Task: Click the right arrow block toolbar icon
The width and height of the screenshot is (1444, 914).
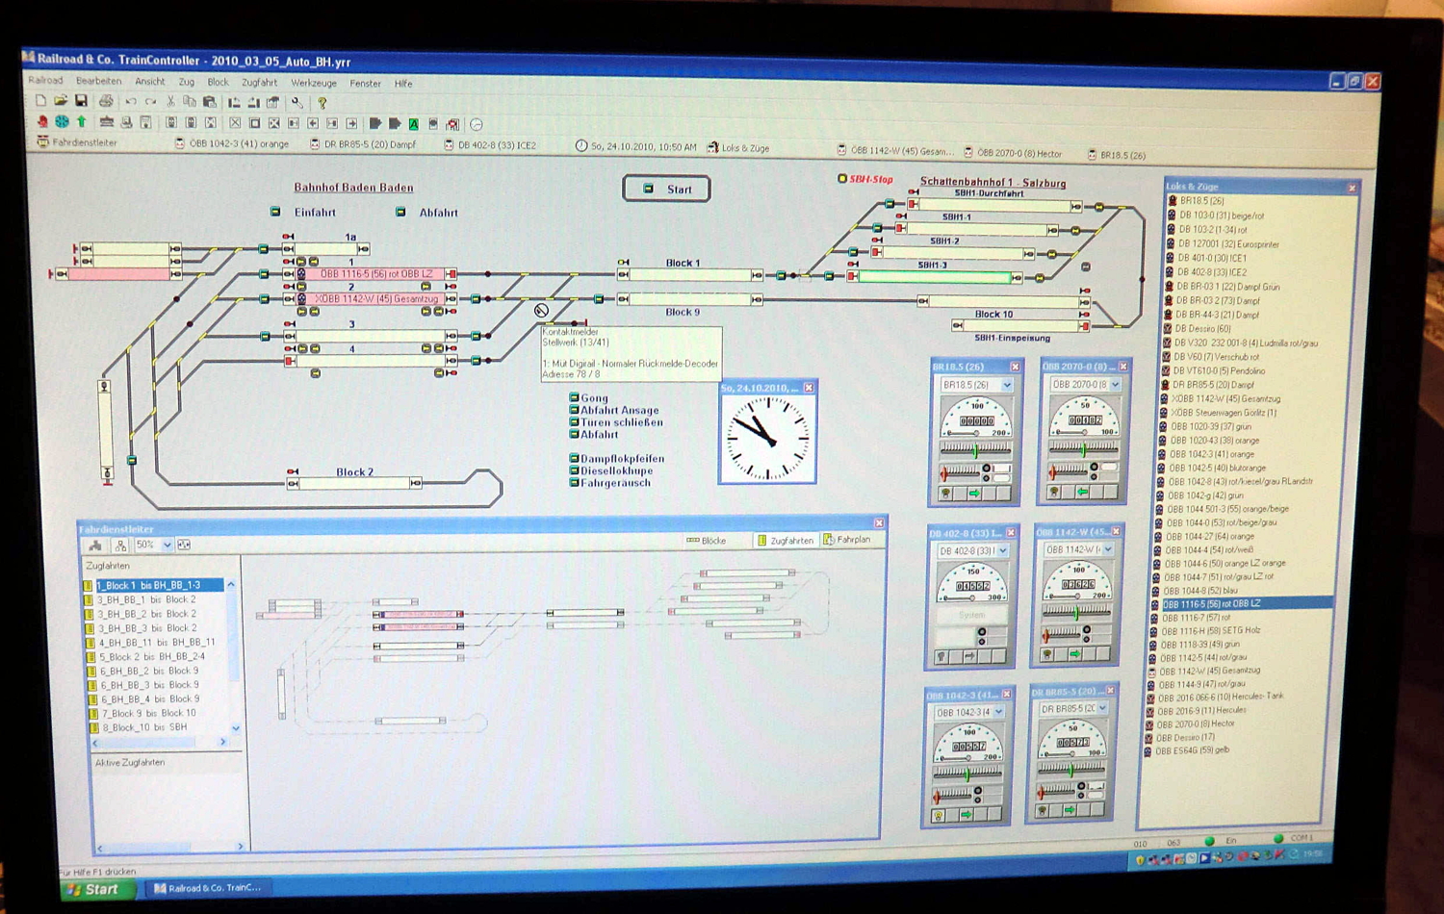Action: 351,123
